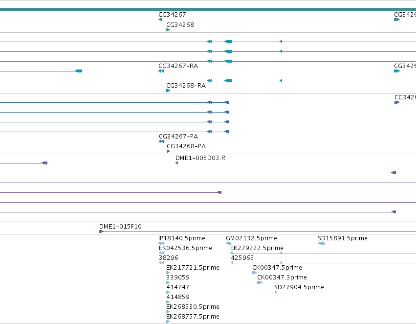Click the CK00347.3prime arrow glyph
The width and height of the screenshot is (416, 324).
coord(260,282)
